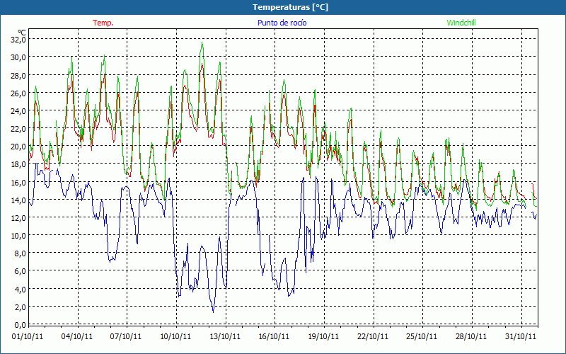This screenshot has height=354, width=566.
Task: Click the 10,0 value on the Y axis
Action: pos(18,236)
